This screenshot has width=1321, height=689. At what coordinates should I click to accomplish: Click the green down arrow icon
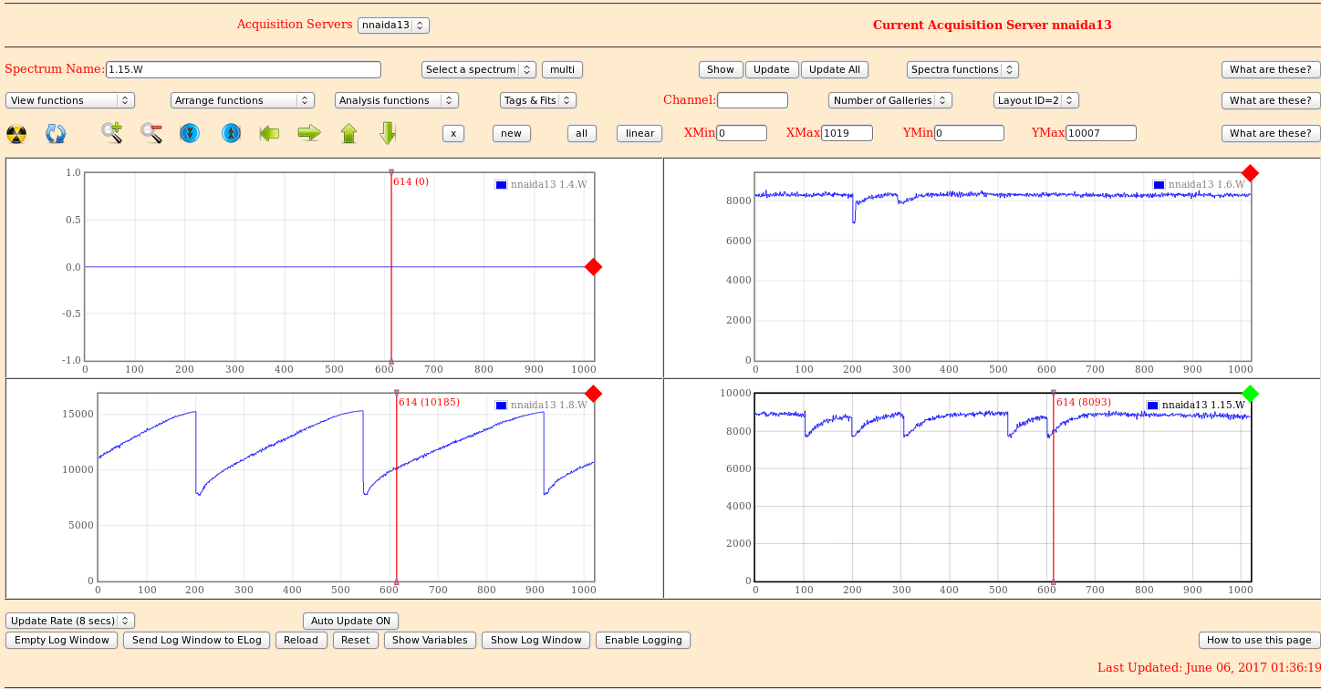coord(388,133)
